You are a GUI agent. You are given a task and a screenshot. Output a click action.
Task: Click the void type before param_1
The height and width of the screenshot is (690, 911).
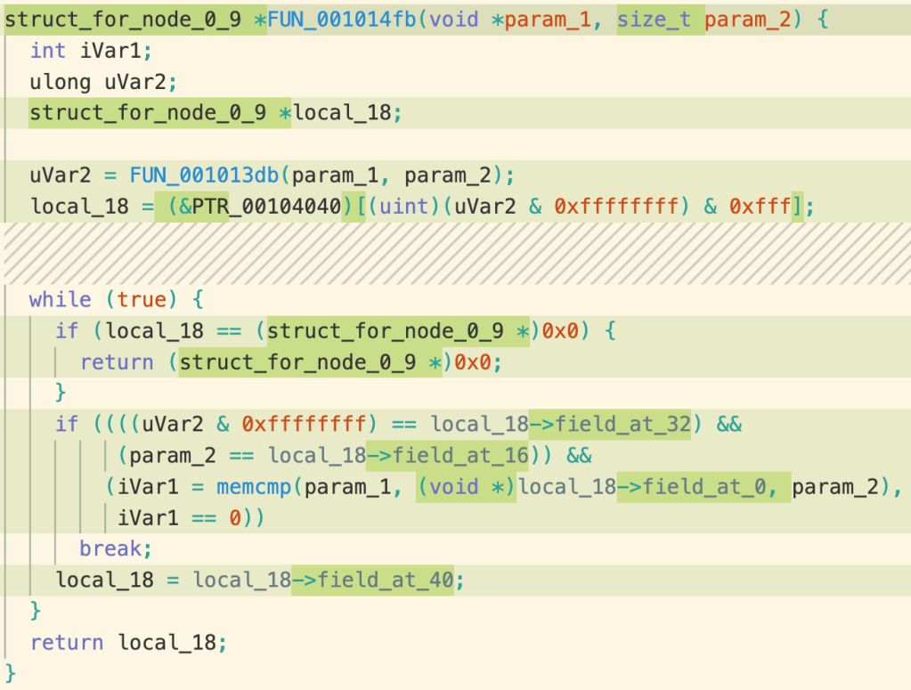click(454, 20)
